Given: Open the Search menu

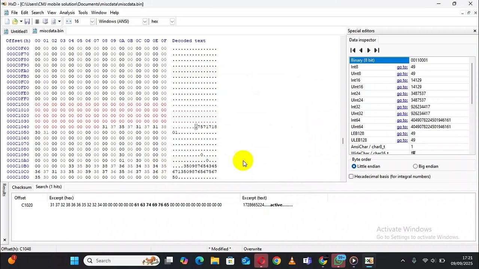Looking at the screenshot, I should pyautogui.click(x=37, y=13).
